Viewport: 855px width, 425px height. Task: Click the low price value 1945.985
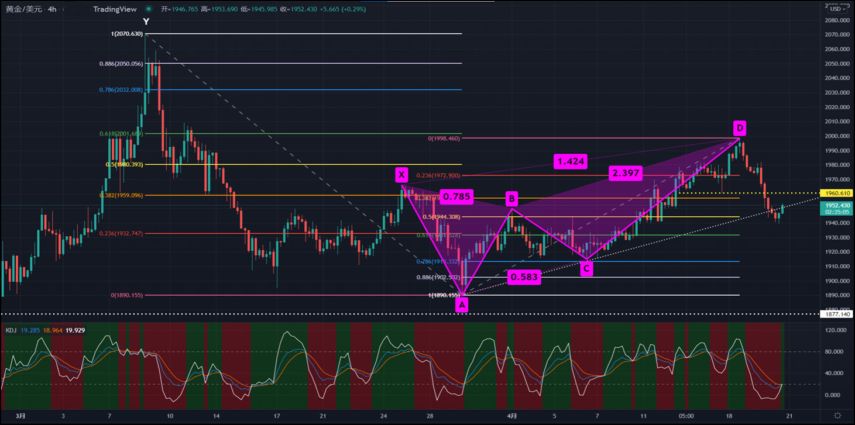tap(263, 9)
